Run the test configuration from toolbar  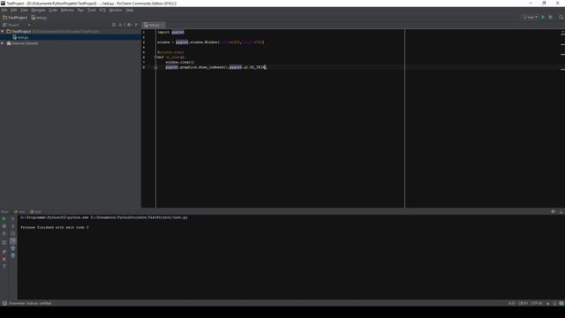click(x=543, y=18)
